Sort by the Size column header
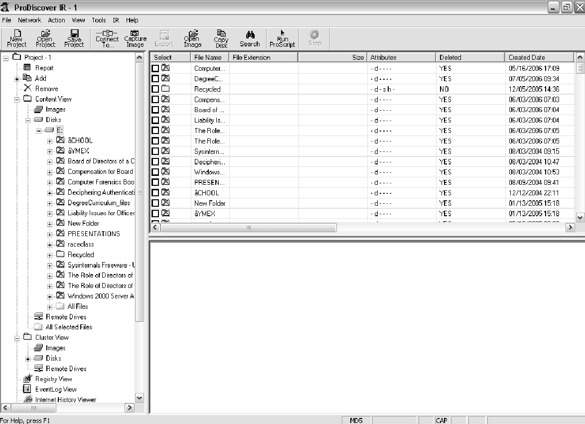Screen dimensions: 585x424 click(332, 57)
